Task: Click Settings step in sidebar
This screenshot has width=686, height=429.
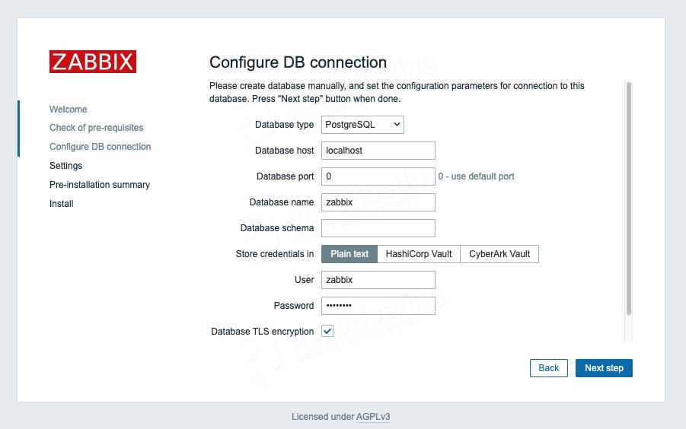Action: pyautogui.click(x=65, y=166)
